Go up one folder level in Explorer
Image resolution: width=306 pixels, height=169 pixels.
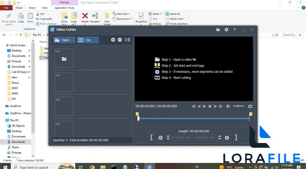21,35
